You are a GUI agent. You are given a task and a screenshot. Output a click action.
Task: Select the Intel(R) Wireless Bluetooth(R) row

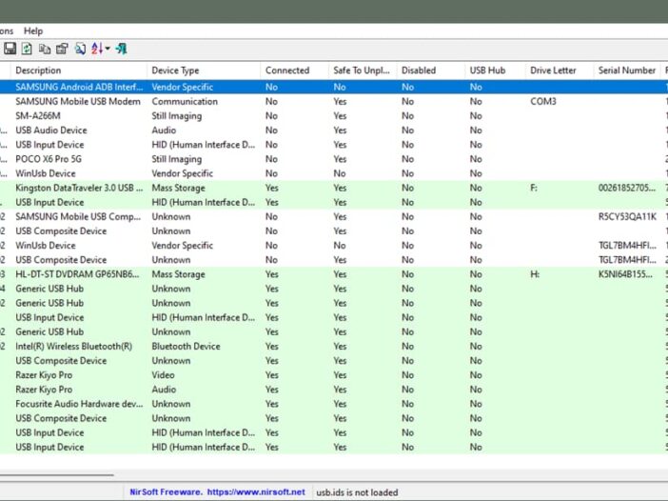[334, 346]
